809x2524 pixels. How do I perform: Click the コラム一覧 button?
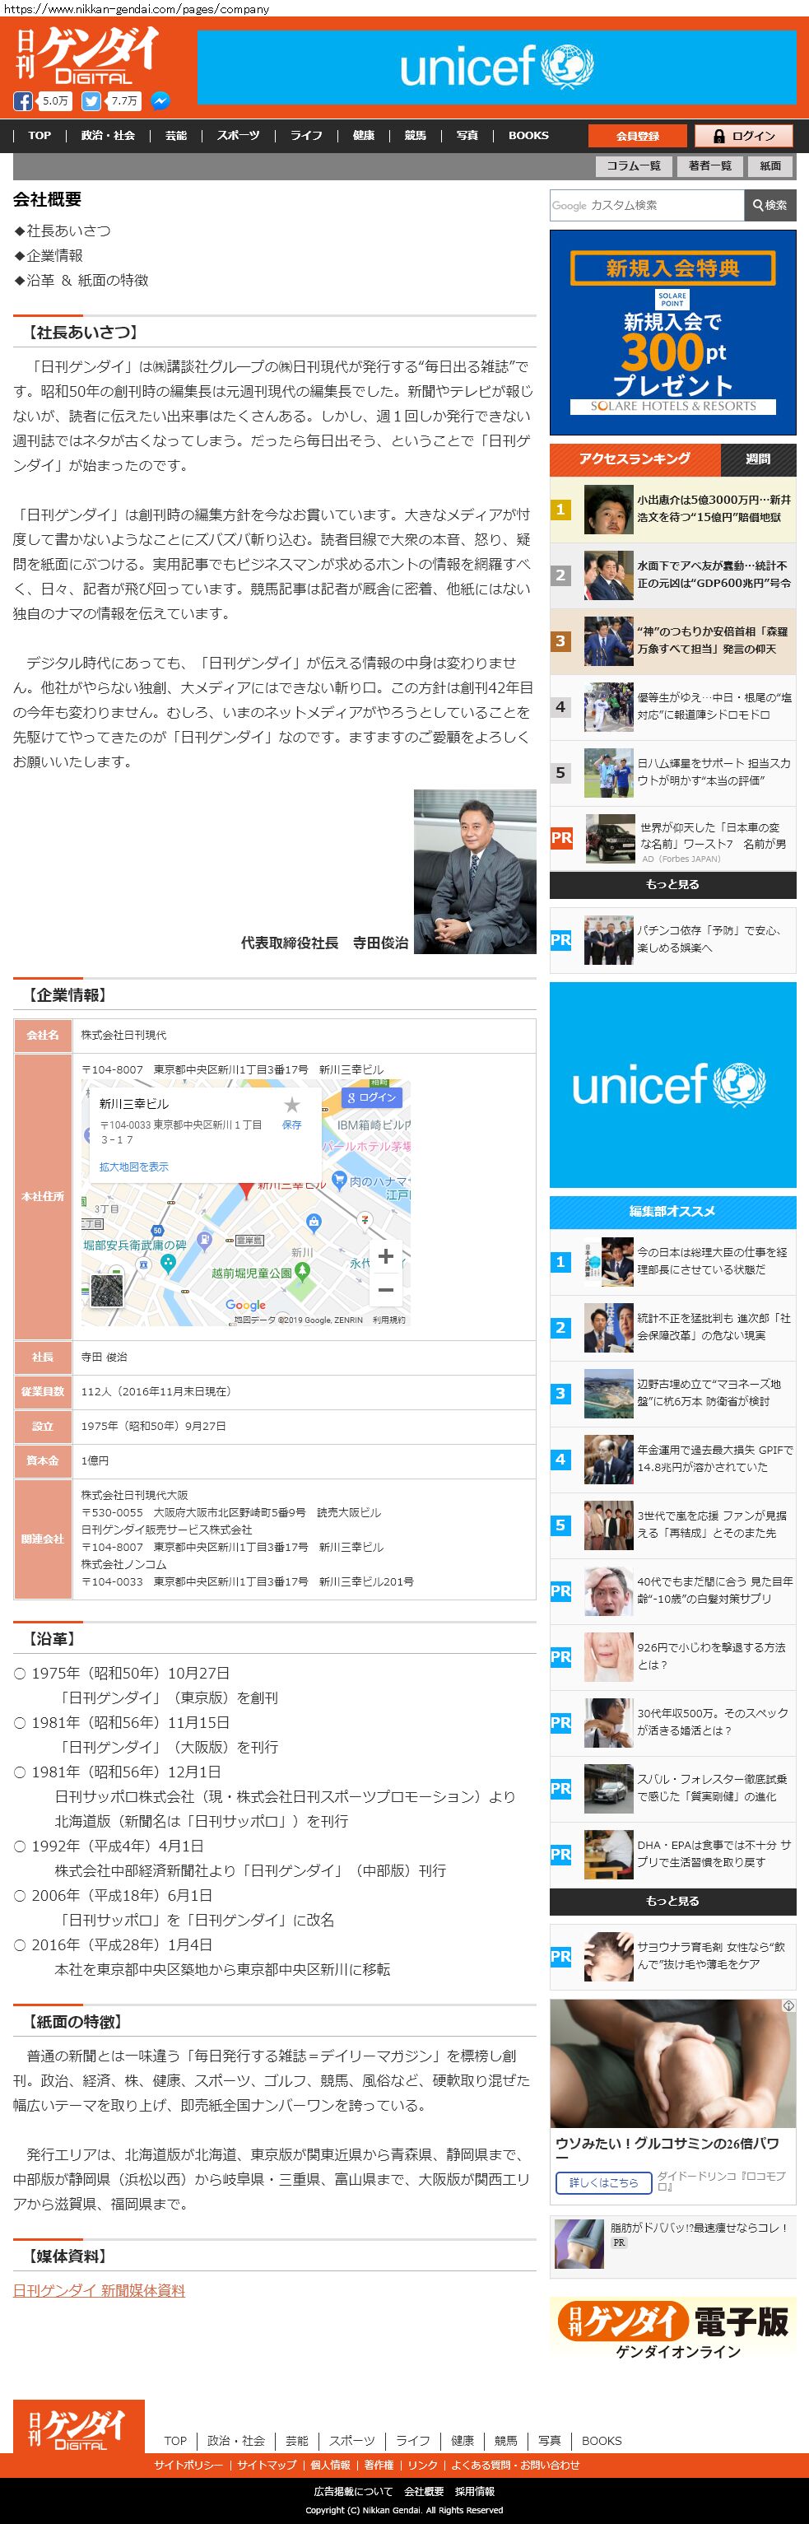coord(633,165)
